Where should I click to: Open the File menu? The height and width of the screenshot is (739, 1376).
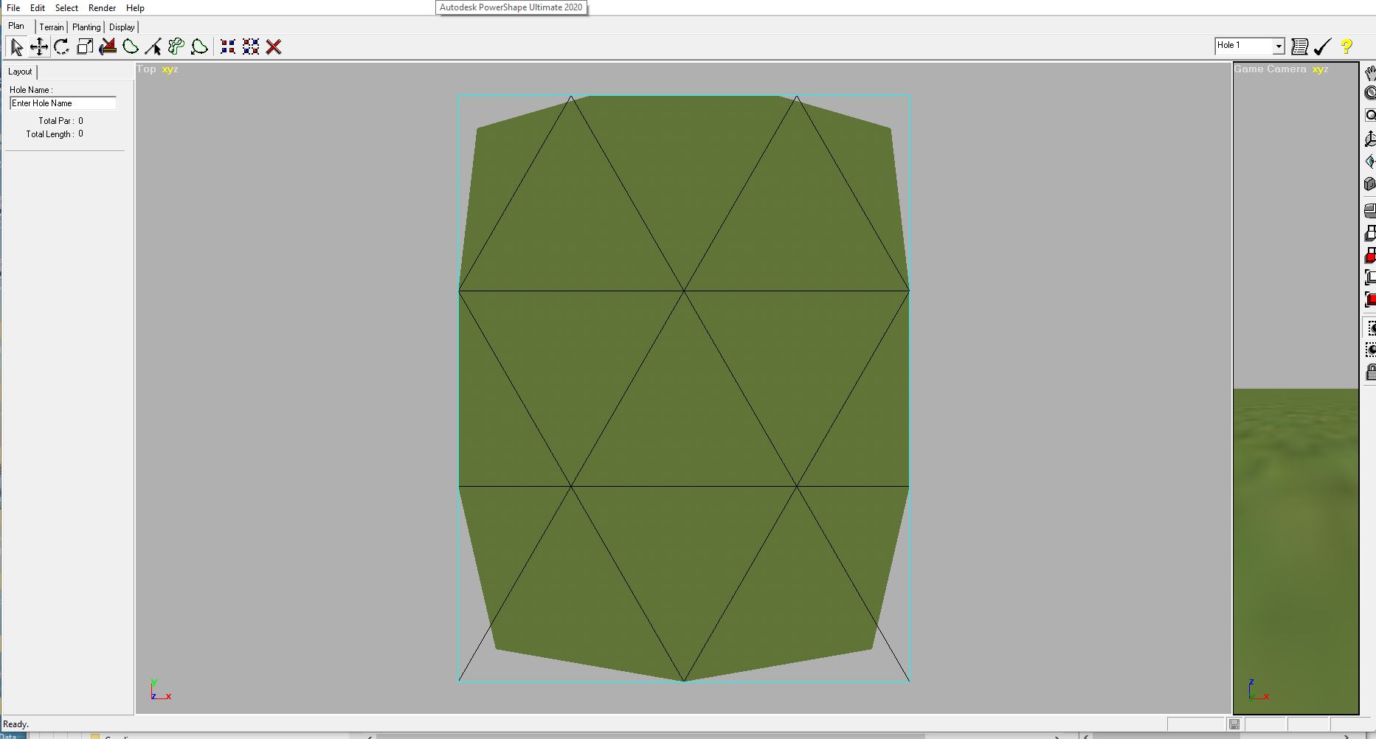(13, 8)
